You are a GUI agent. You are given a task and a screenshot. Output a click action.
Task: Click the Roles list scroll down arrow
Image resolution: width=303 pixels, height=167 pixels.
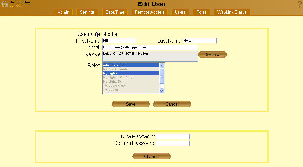tap(161, 90)
